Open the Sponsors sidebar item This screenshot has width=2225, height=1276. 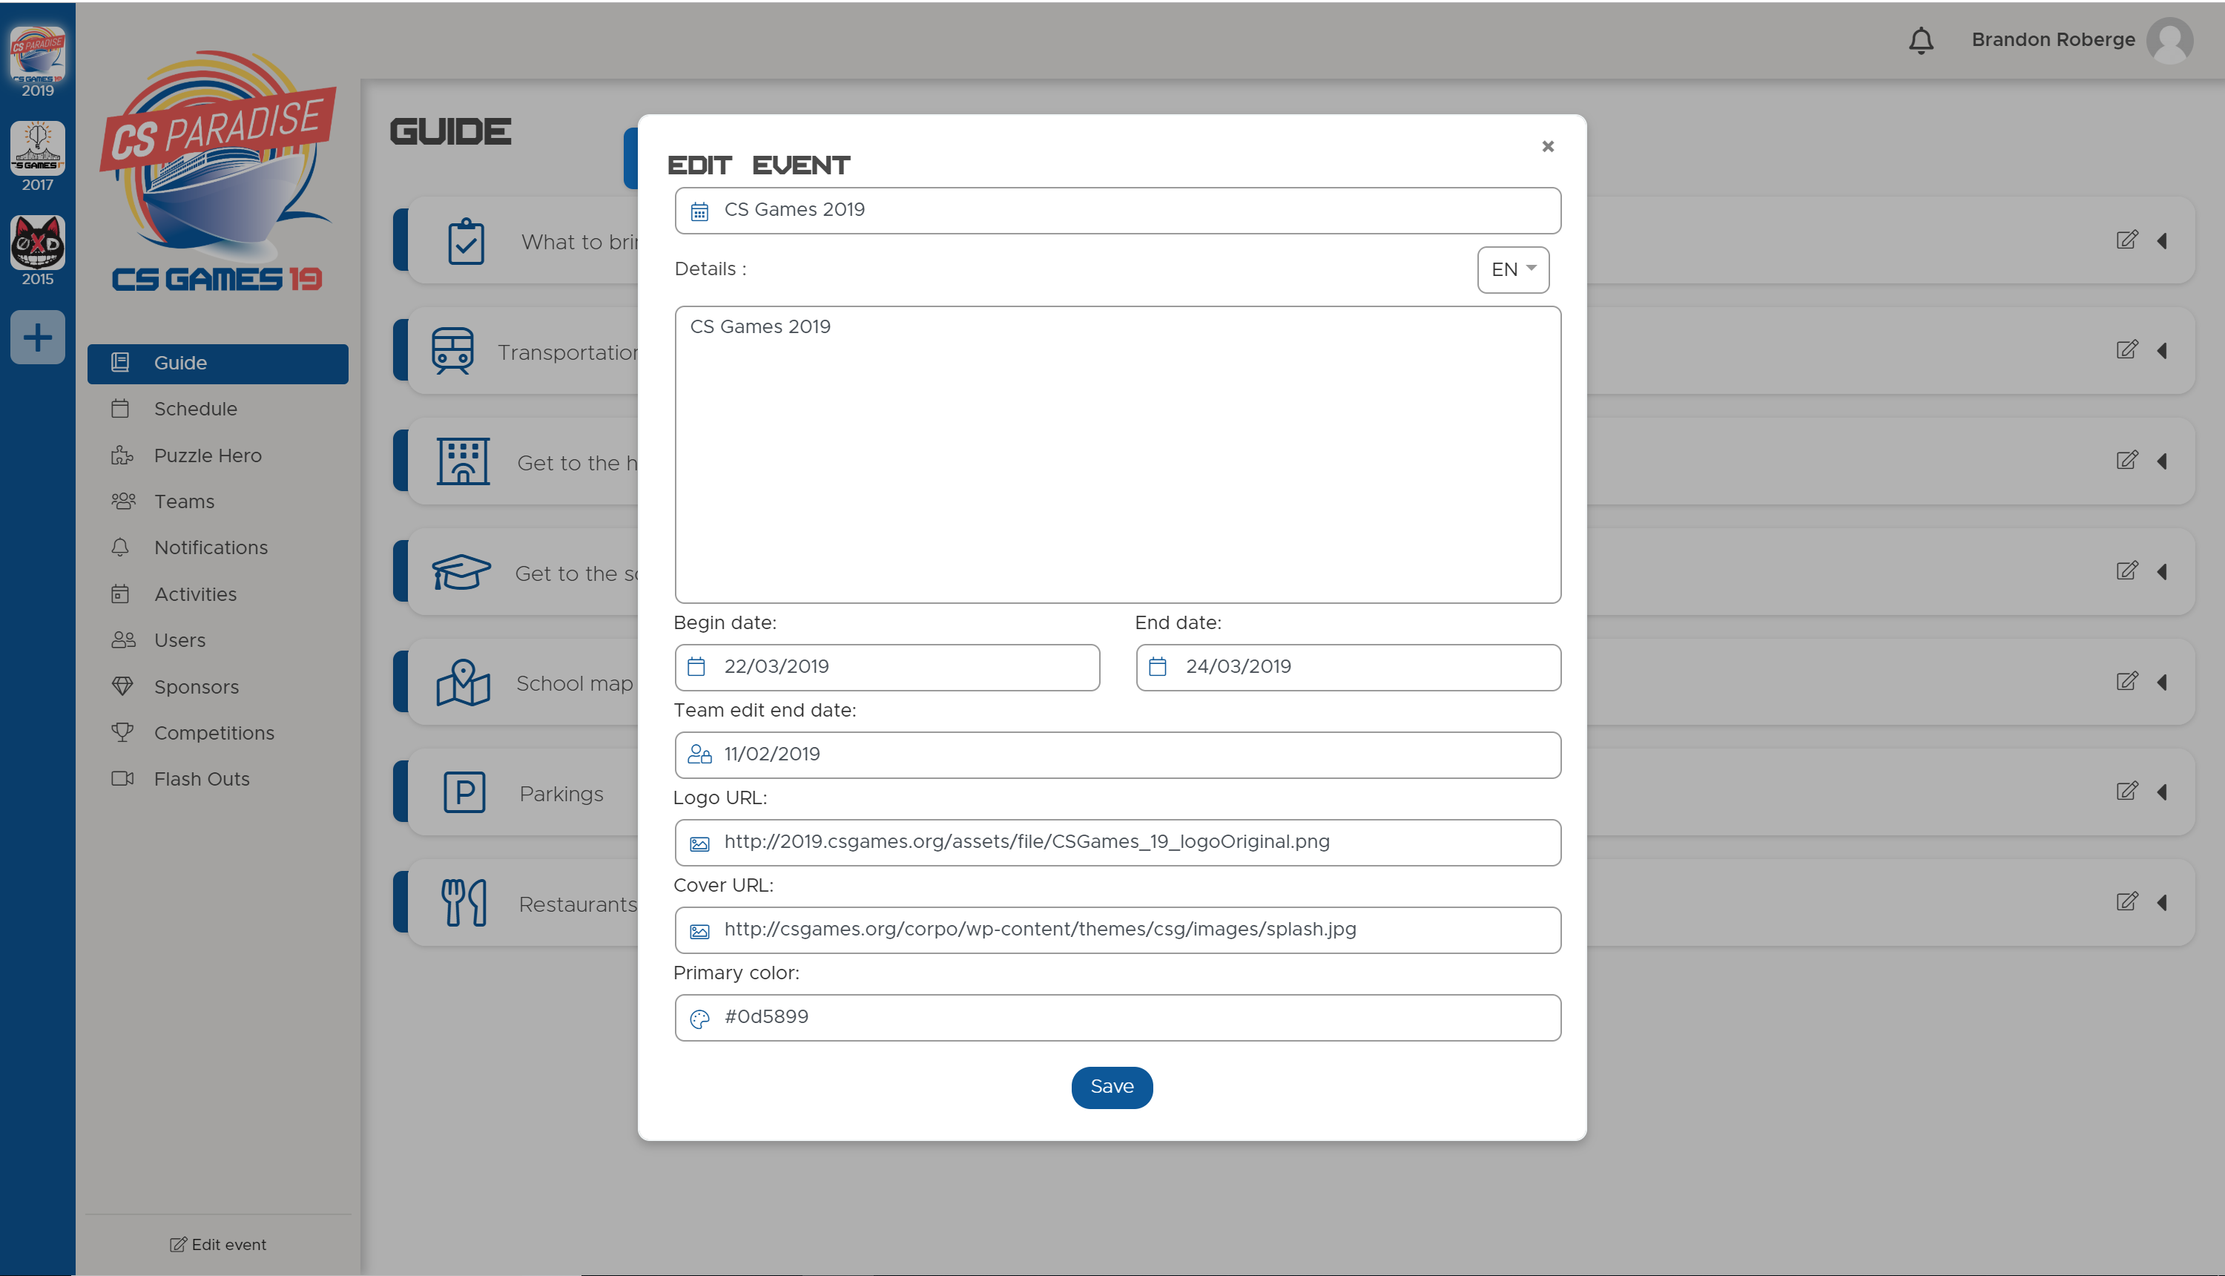tap(218, 687)
